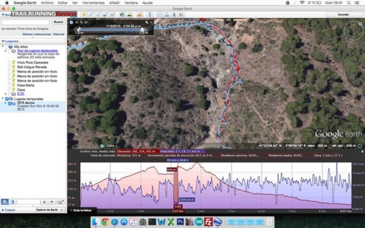Viewport: 365px width, 228px height.
Task: Click the Historial link
Action: tap(59, 34)
